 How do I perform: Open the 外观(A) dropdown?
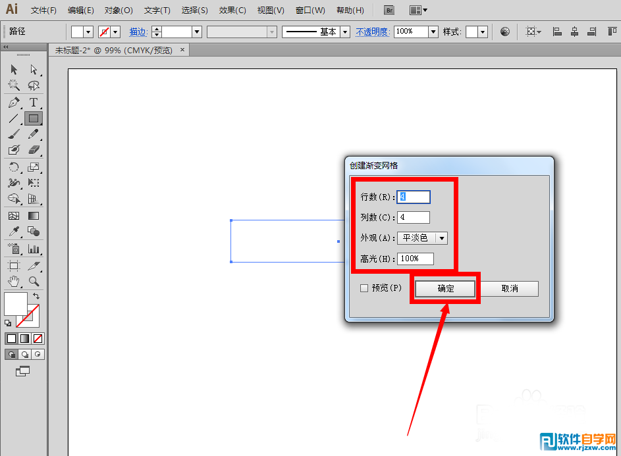tap(423, 238)
